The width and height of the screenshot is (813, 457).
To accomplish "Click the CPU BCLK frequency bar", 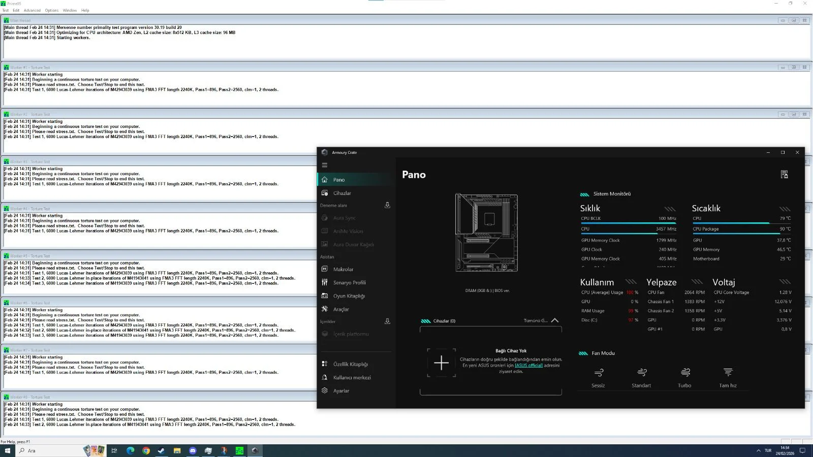I will [x=629, y=223].
